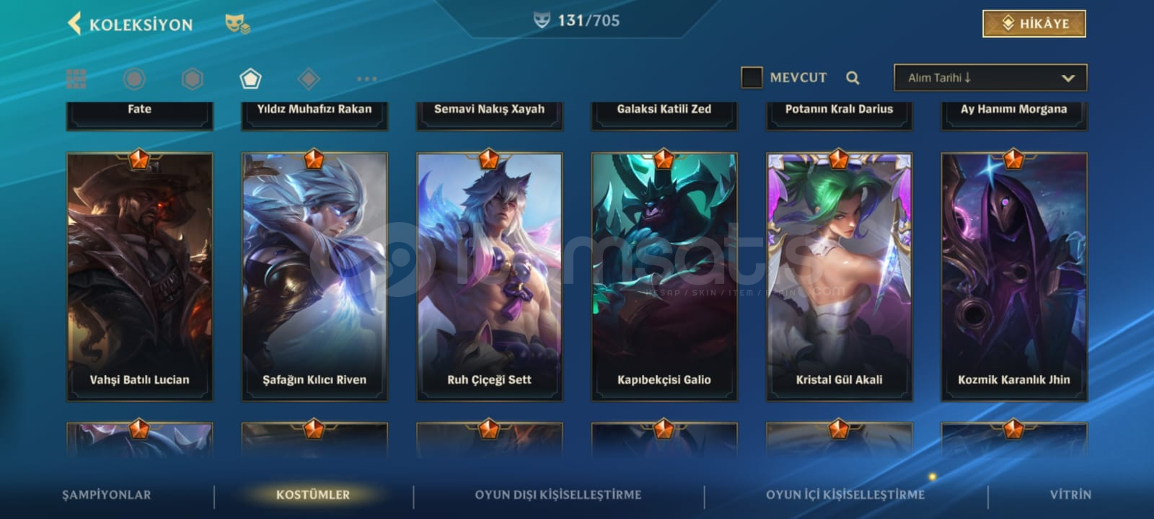Go to the Vitrin tab
Viewport: 1154px width, 519px height.
(1070, 494)
